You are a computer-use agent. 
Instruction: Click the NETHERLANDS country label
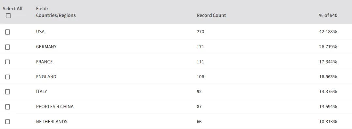point(51,122)
